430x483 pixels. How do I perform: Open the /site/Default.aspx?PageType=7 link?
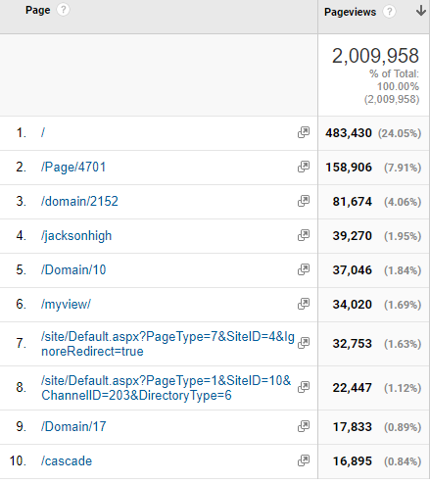coord(167,344)
